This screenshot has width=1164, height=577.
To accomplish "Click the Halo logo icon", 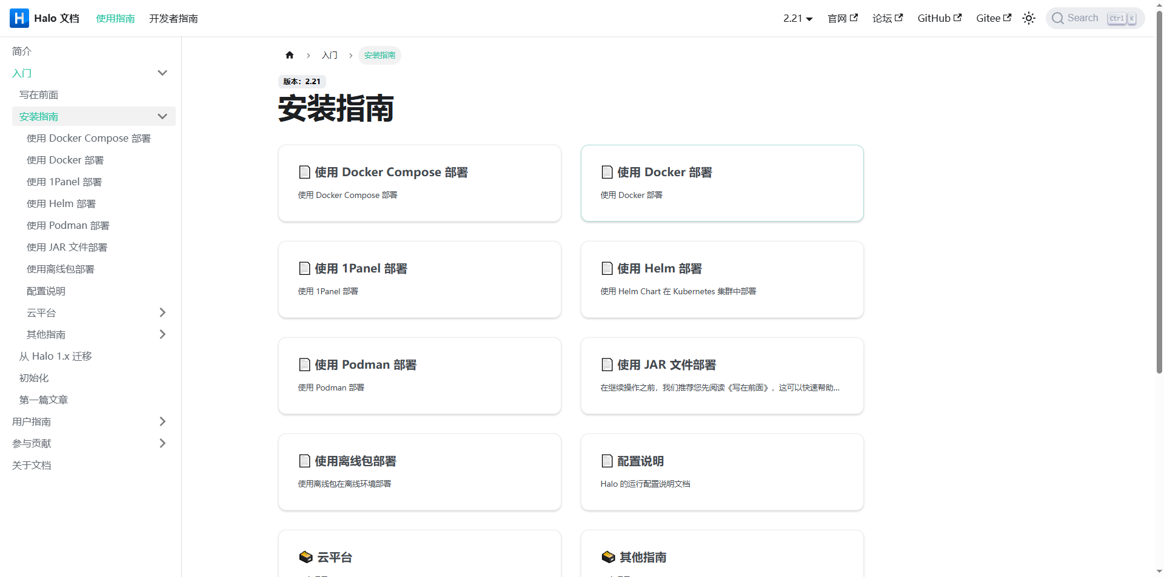I will point(19,18).
